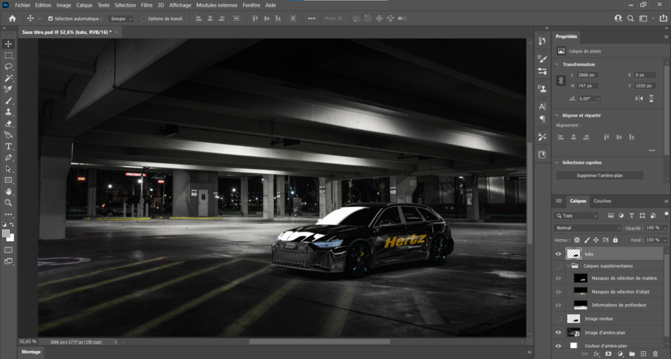
Task: Click the background color swatch
Action: coord(11,238)
